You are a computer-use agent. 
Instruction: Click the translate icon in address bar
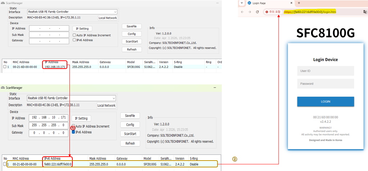(365, 12)
